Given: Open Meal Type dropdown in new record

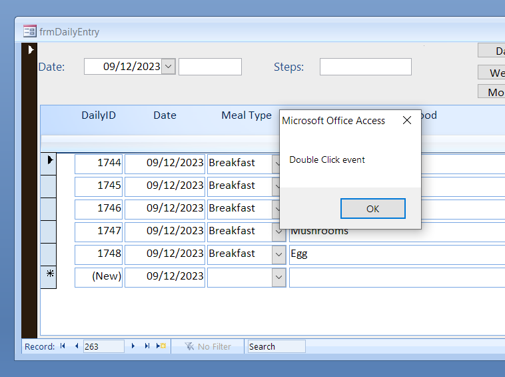Looking at the screenshot, I should pos(278,277).
